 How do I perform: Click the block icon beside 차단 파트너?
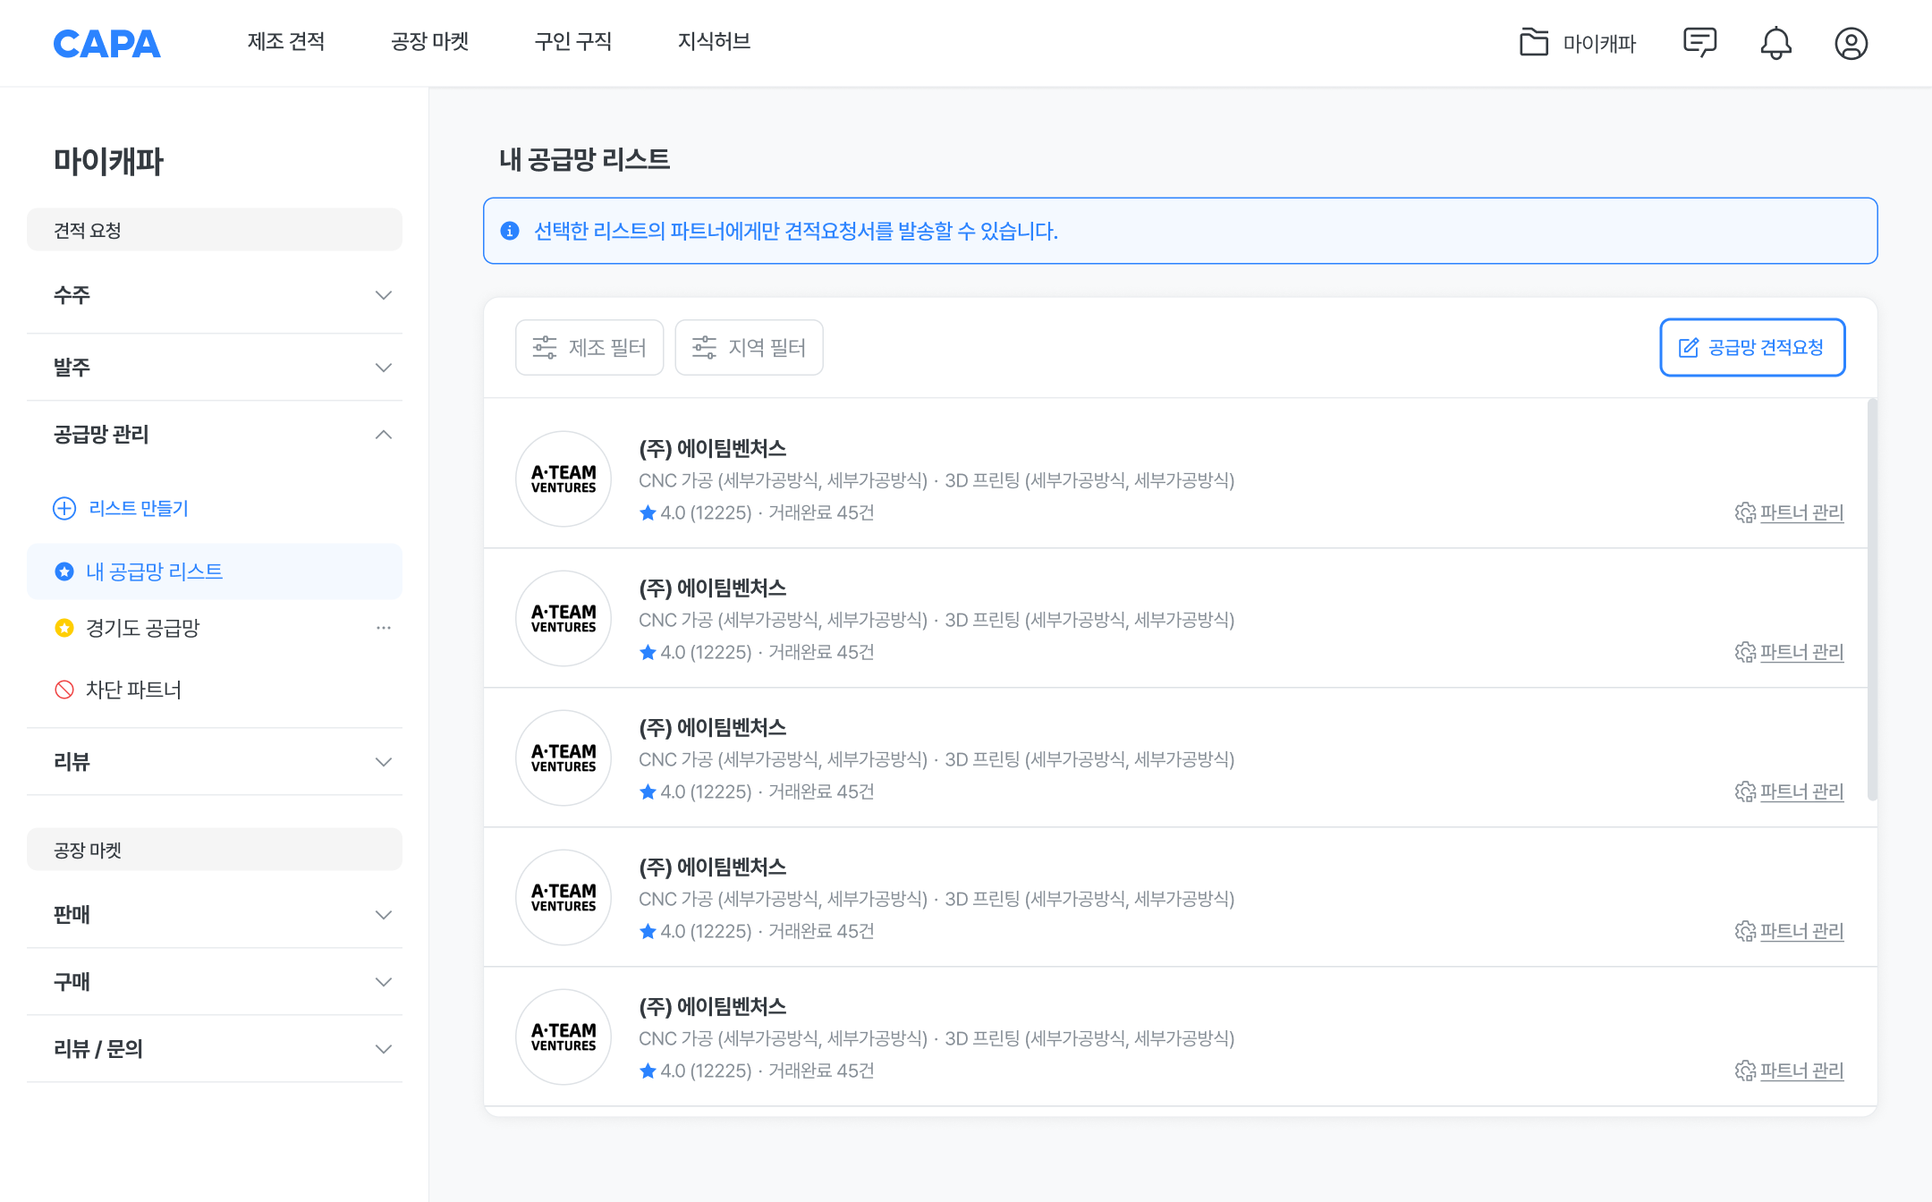pos(63,689)
